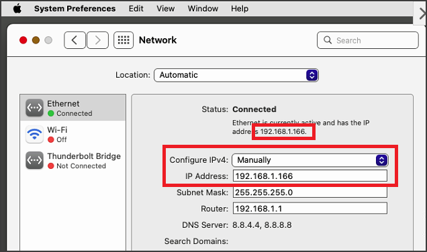Go back with the left chevron button

[75, 40]
